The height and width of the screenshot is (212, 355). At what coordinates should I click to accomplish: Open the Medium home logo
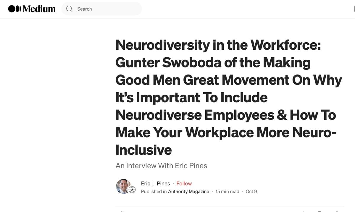coord(32,9)
